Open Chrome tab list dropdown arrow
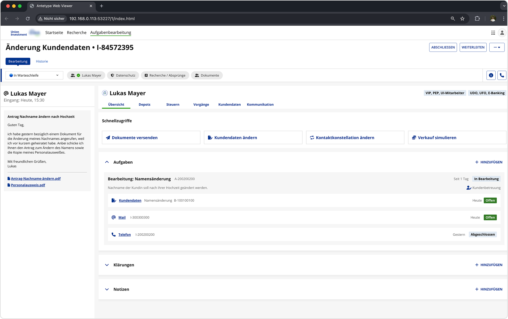The image size is (508, 319). coord(504,6)
